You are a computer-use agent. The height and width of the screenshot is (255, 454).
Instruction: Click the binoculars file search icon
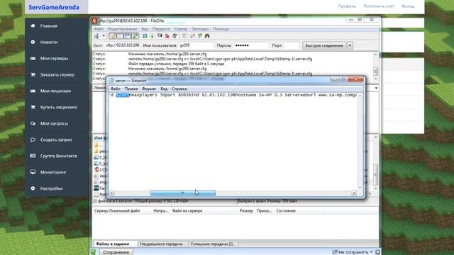pos(207,36)
